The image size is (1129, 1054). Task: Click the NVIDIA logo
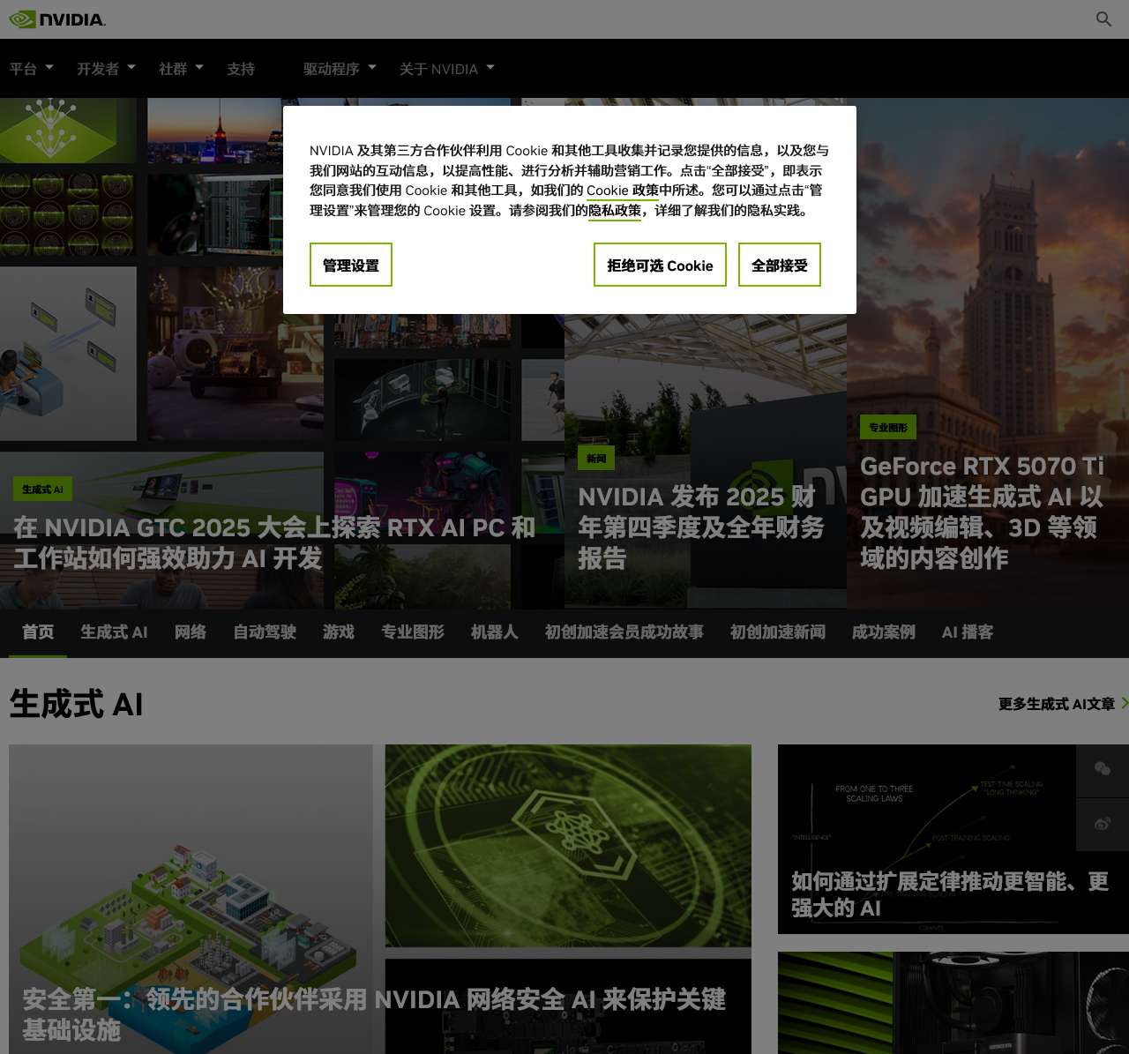pos(57,19)
